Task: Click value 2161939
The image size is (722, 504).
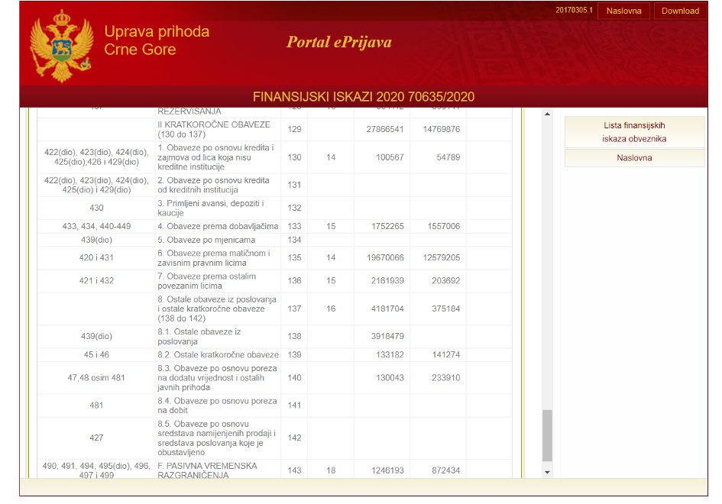Action: (x=387, y=281)
